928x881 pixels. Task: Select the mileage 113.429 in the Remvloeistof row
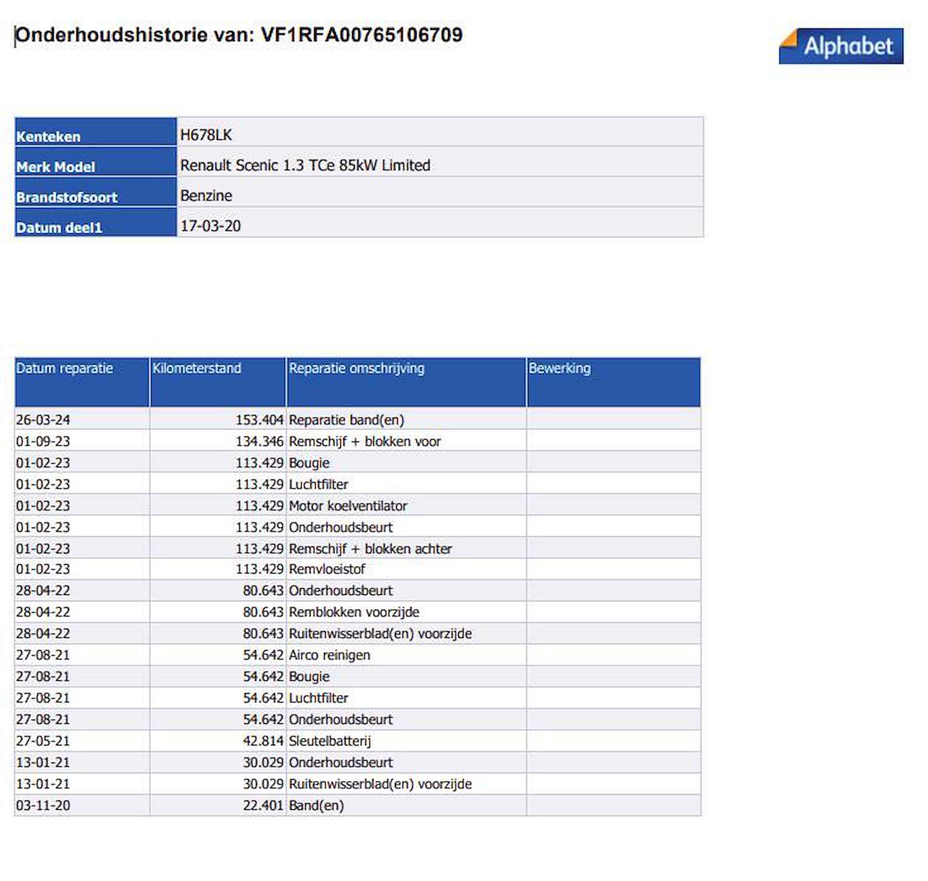pos(259,569)
